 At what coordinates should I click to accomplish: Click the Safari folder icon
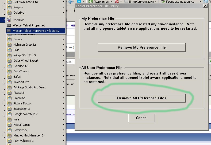tap(9, 77)
